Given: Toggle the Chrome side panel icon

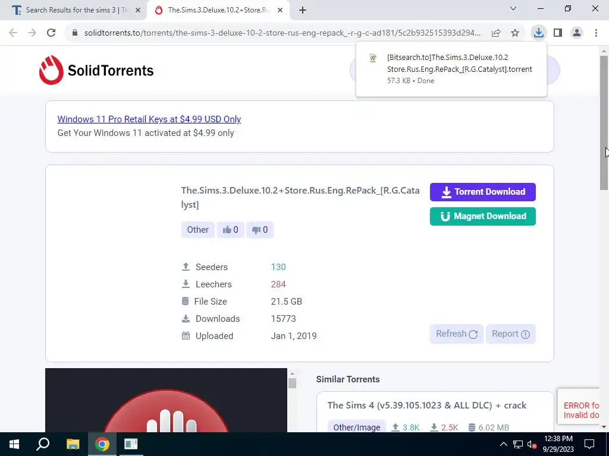Looking at the screenshot, I should (558, 33).
